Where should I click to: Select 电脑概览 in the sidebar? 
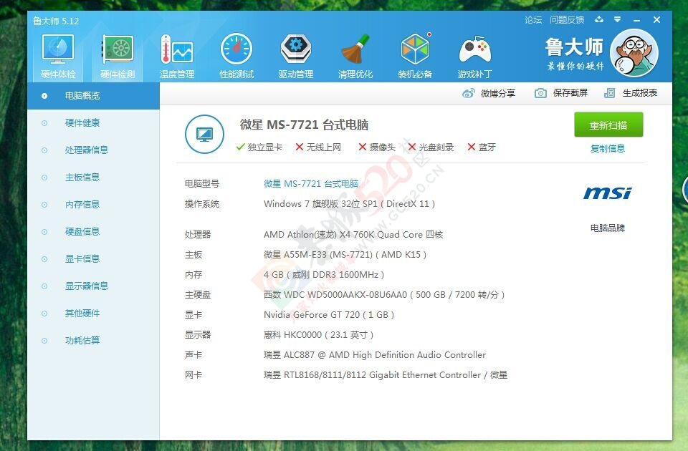pyautogui.click(x=93, y=95)
